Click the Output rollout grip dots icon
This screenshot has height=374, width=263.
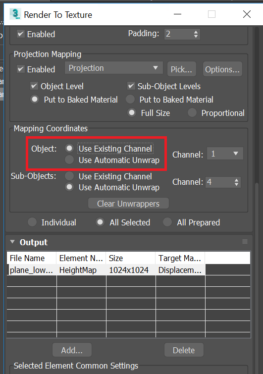tap(245, 242)
